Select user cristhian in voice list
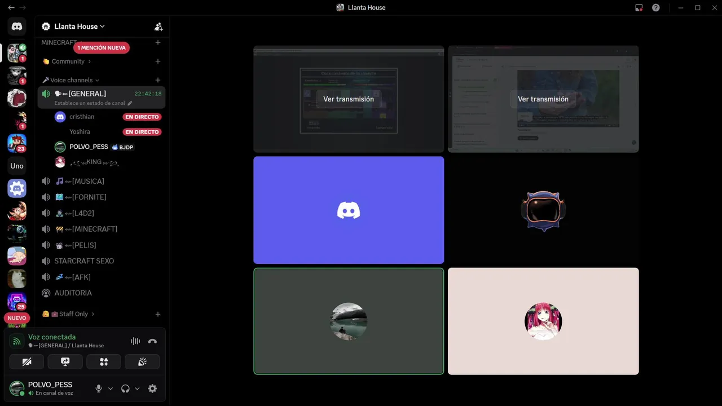This screenshot has height=406, width=722. [107, 117]
